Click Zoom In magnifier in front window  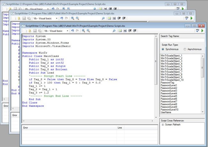click(x=83, y=31)
